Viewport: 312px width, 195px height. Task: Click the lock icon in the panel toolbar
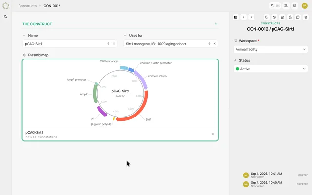(x=290, y=17)
